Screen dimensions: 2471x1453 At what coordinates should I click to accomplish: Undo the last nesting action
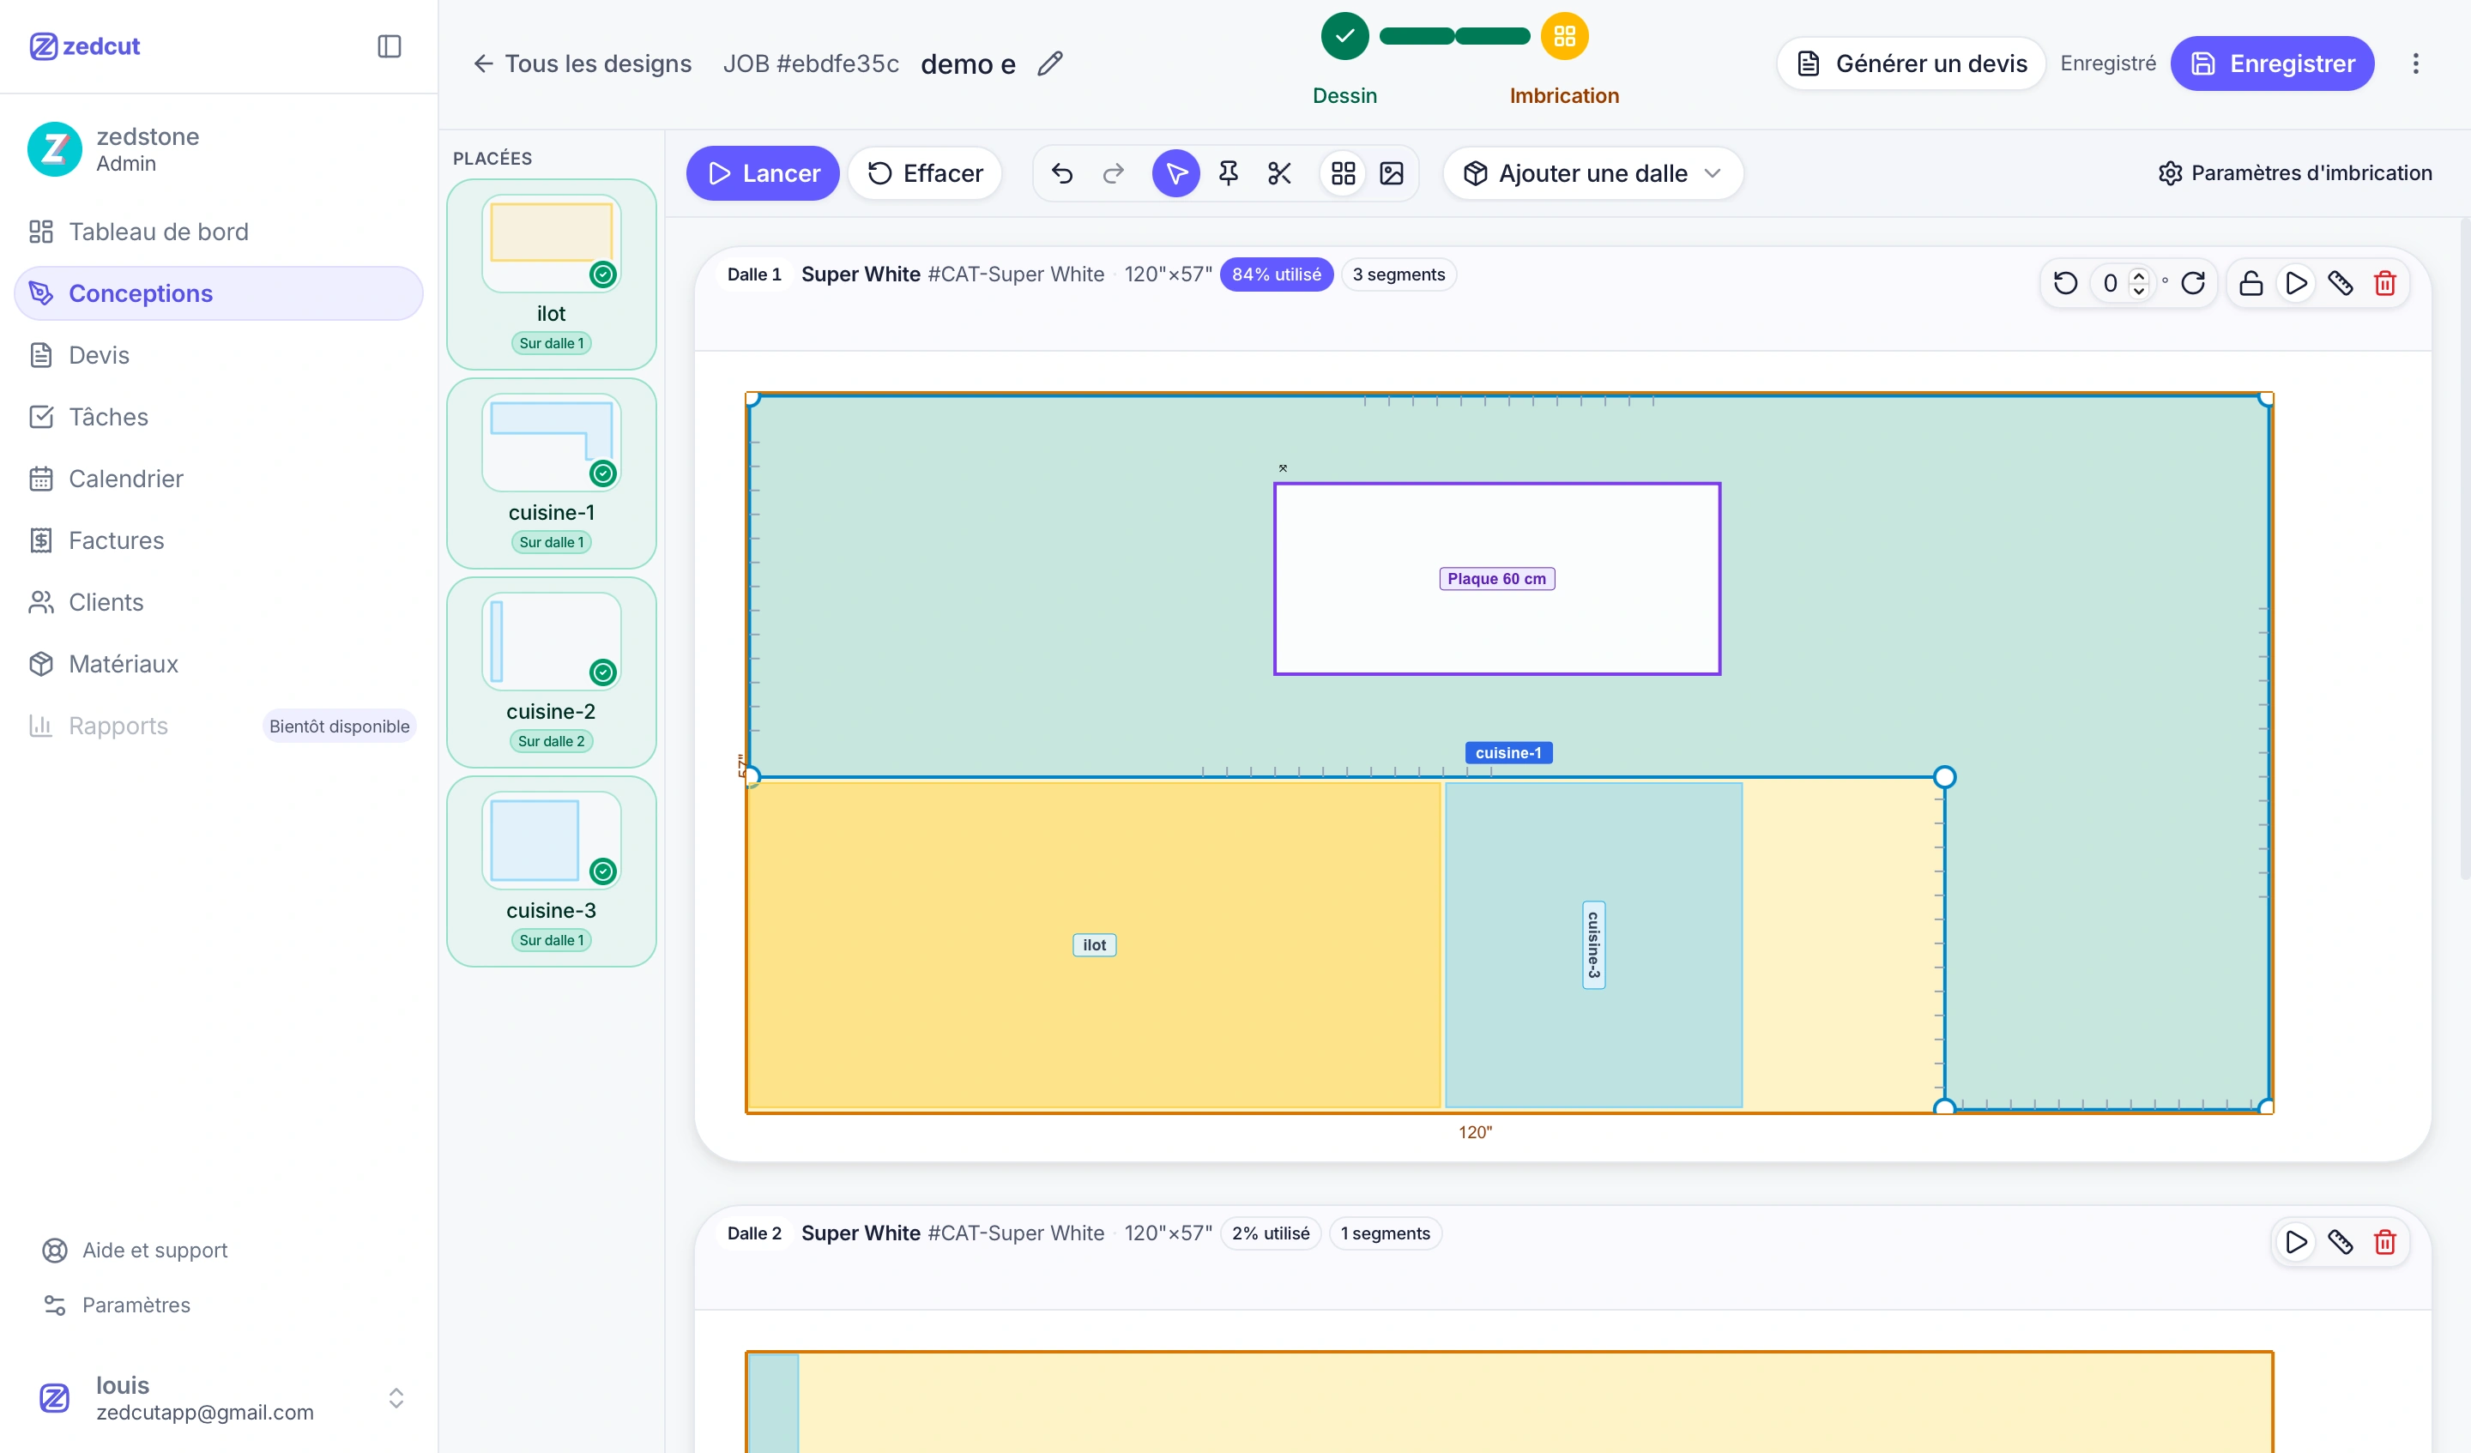coord(1062,173)
